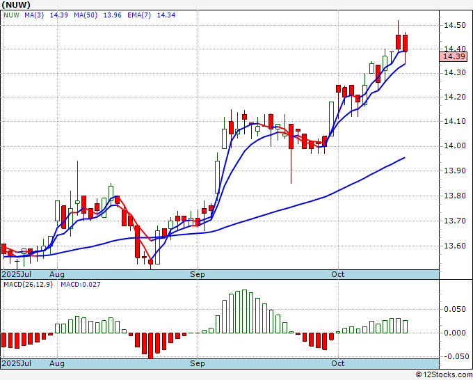This screenshot has width=473, height=380.
Task: Click the 0.050 MACD axis label
Action: 455,310
